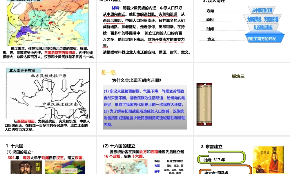Click the 为躲避战乱、灾荒和饥馑 shape
Image resolution: width=290 pixels, height=174 pixels.
[x=262, y=19]
